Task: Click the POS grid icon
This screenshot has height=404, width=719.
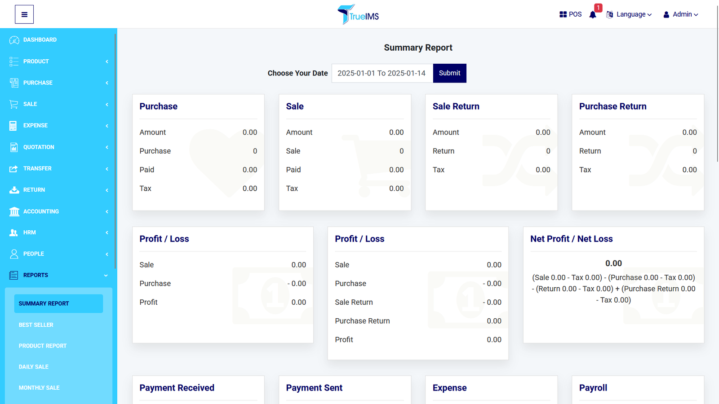Action: click(x=563, y=14)
